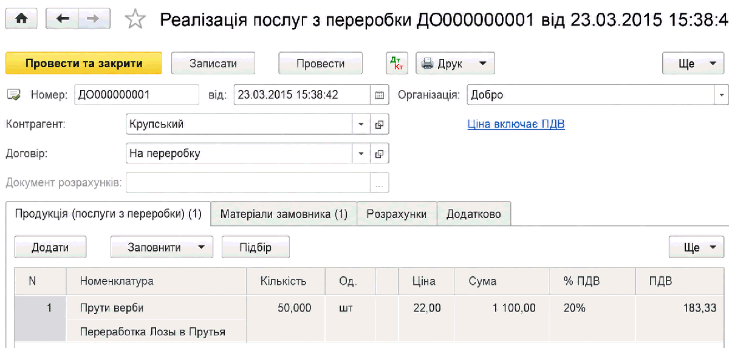Choose Документ розрахунків via ellipsis button
Viewport: 729px width, 348px height.
tap(380, 183)
